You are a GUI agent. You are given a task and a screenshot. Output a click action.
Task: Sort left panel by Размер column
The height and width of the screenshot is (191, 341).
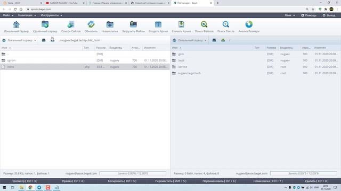[x=101, y=48]
